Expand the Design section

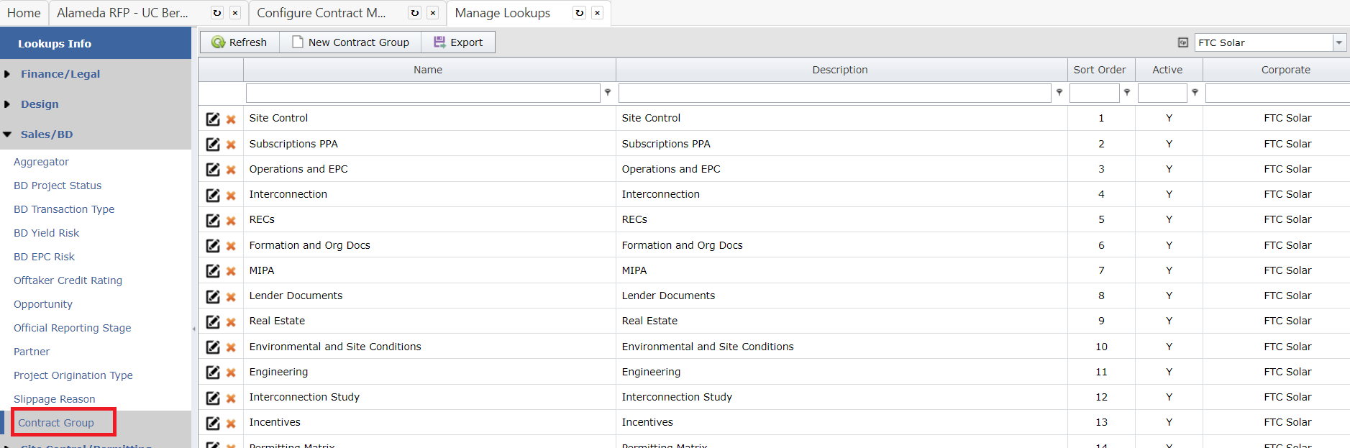[x=7, y=104]
